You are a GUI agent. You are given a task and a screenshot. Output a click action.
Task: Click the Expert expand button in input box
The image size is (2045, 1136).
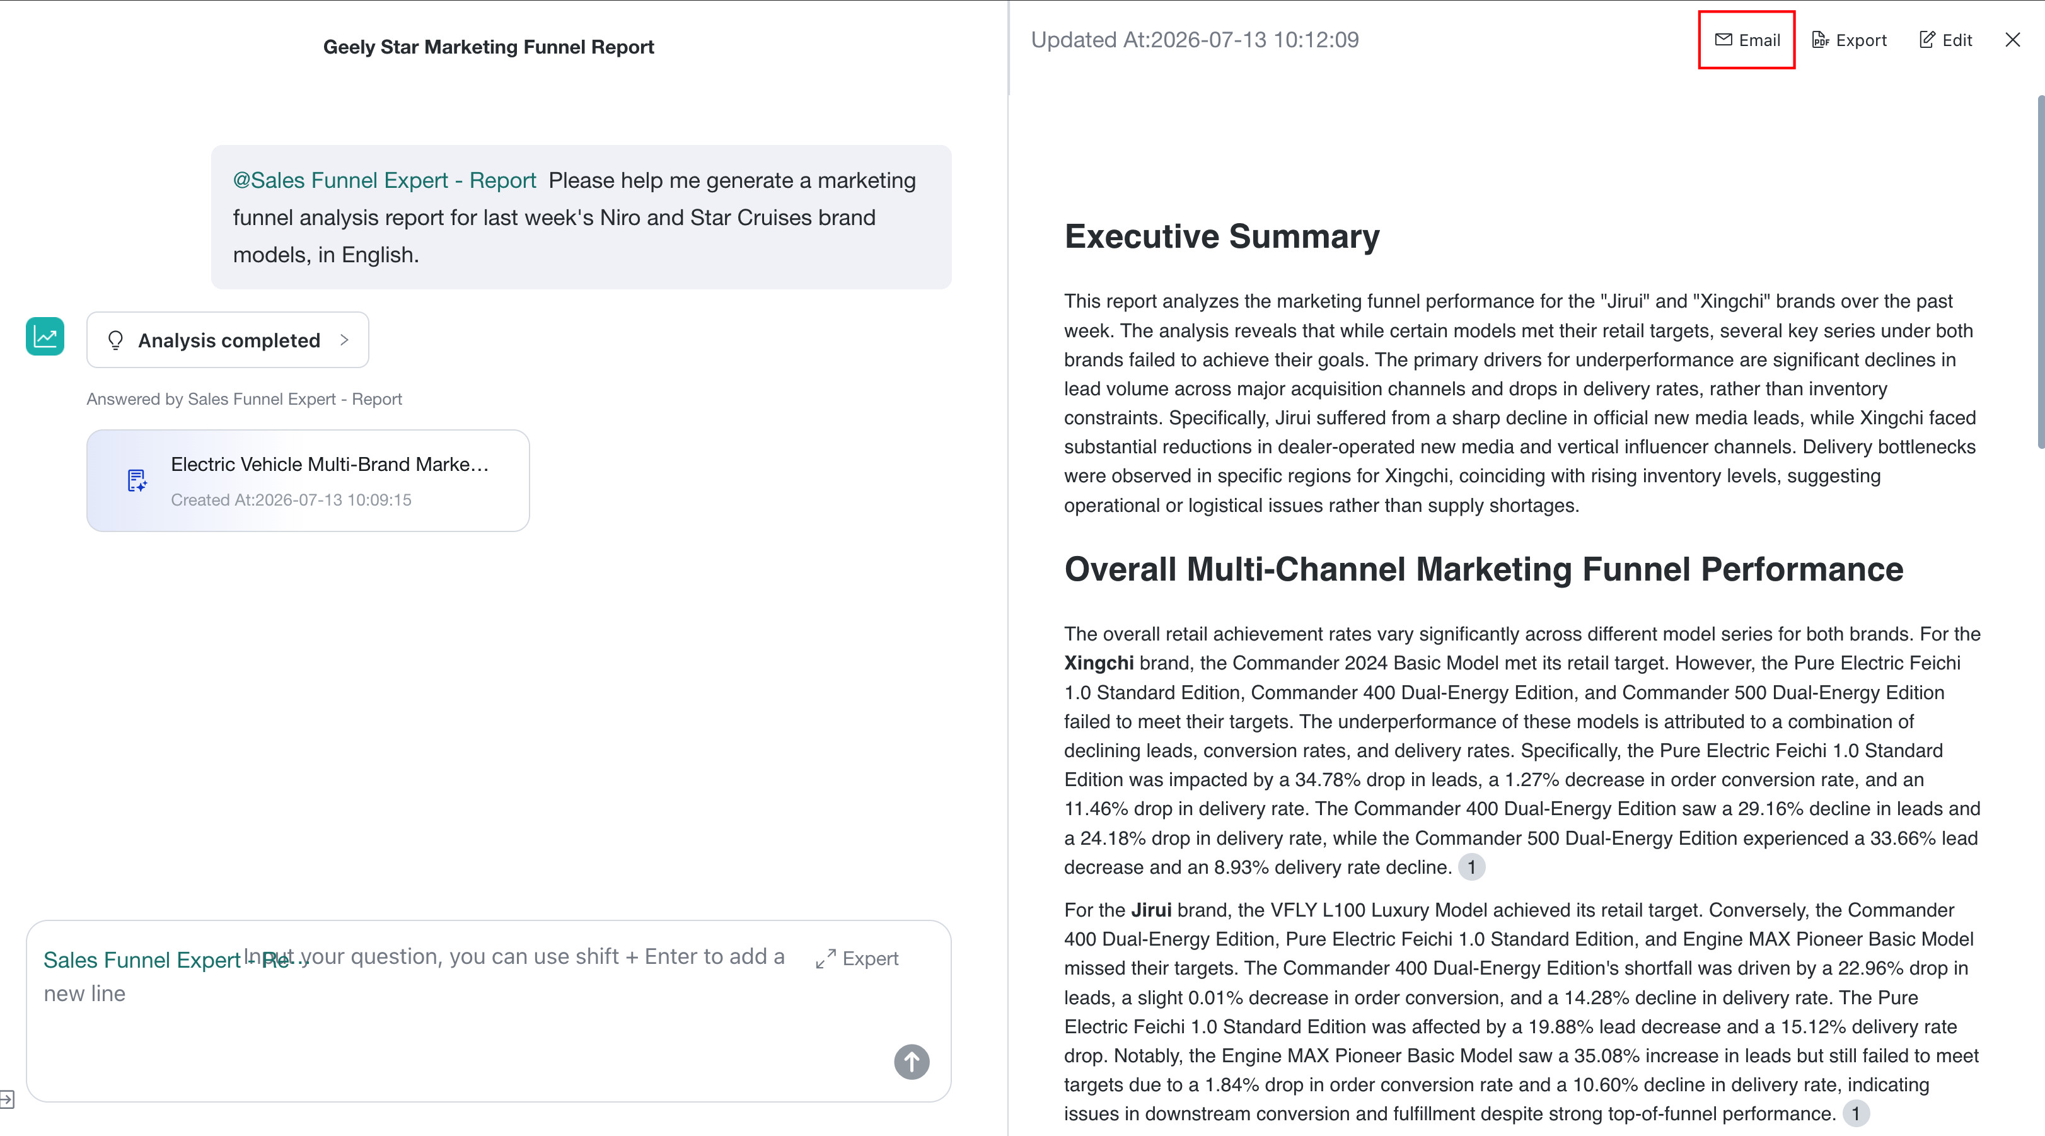857,958
